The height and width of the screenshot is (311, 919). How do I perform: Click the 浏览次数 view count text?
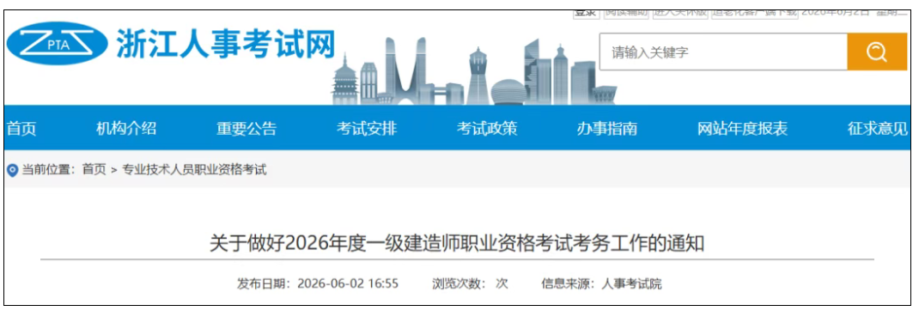(x=470, y=284)
